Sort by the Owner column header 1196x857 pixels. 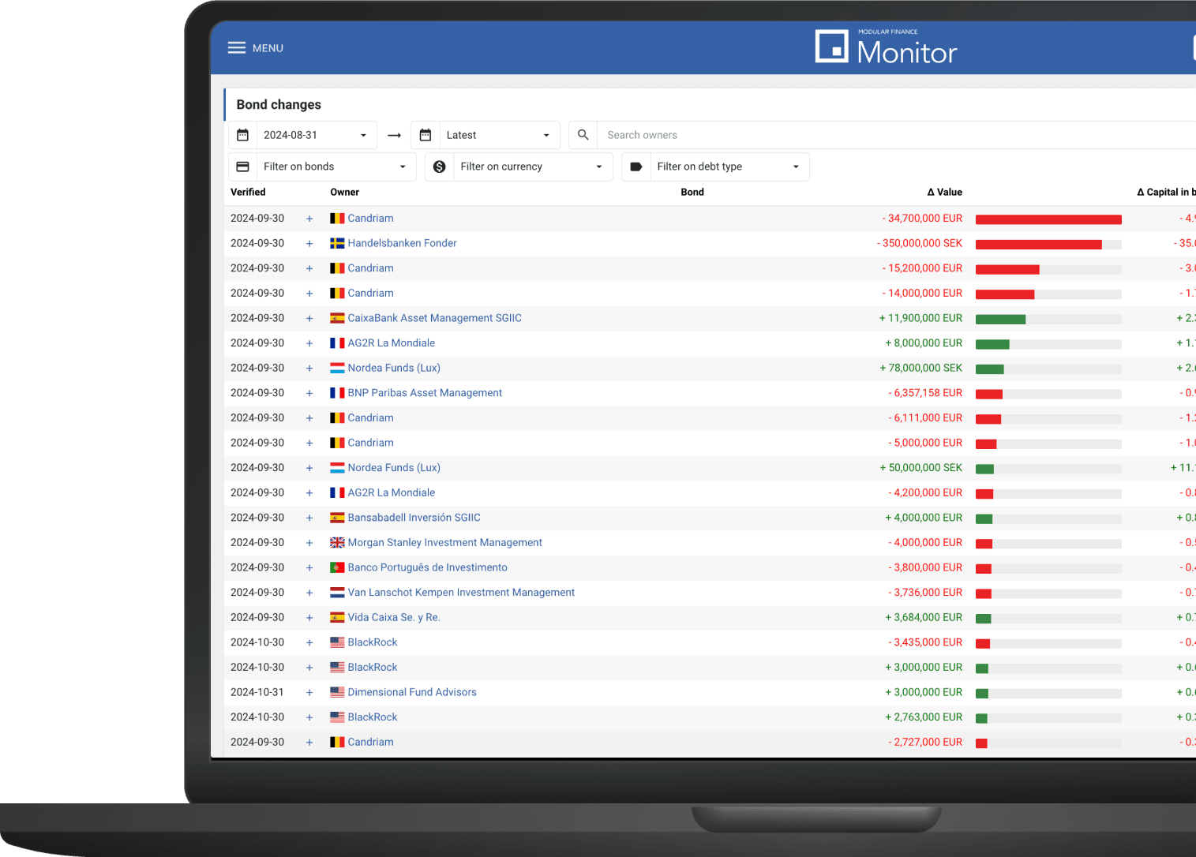(x=345, y=192)
